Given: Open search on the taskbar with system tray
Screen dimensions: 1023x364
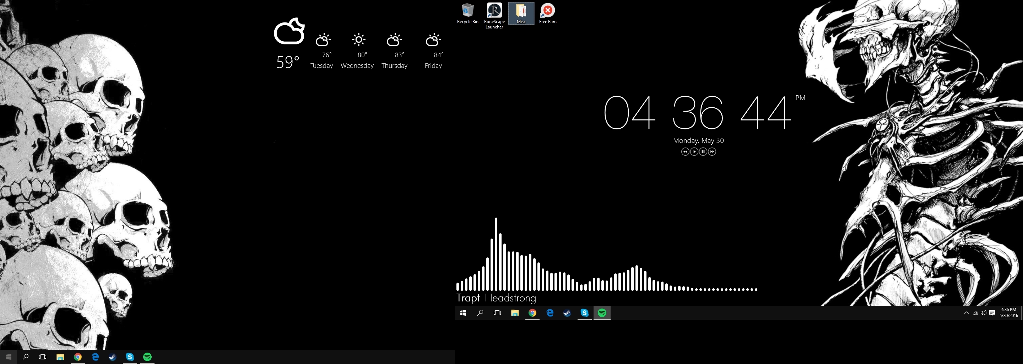Looking at the screenshot, I should pos(480,313).
